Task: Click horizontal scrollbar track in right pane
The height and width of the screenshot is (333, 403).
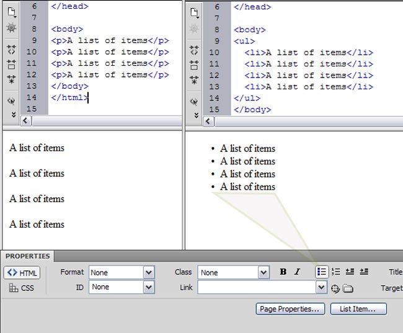Action: (308, 121)
